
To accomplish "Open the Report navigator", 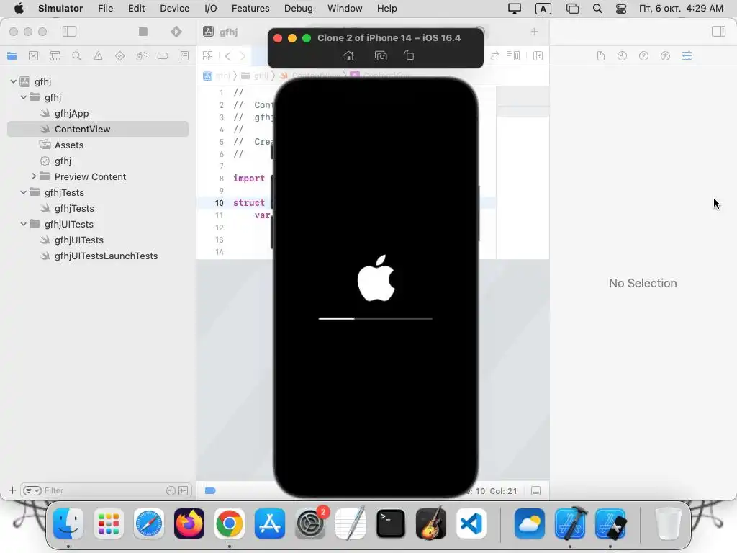I will coord(184,56).
